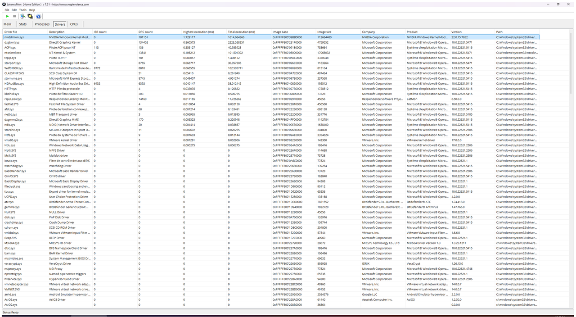Select the tcpip.sys driver row
The width and height of the screenshot is (576, 317).
pos(271,58)
